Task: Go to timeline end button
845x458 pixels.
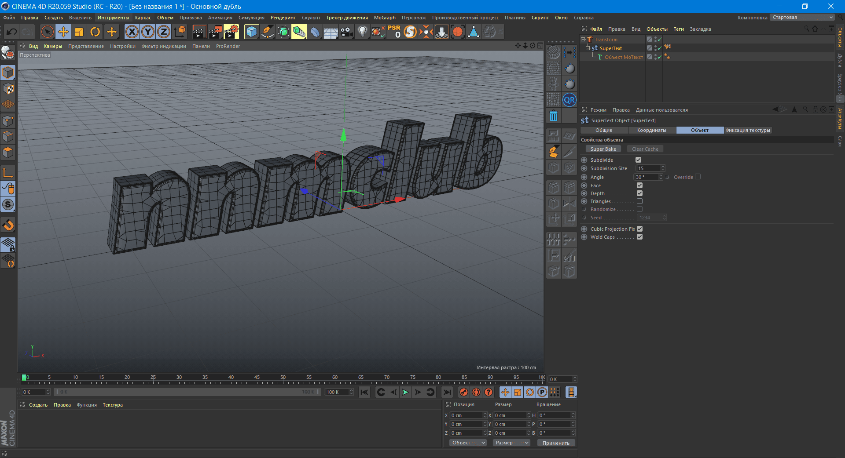Action: tap(447, 392)
